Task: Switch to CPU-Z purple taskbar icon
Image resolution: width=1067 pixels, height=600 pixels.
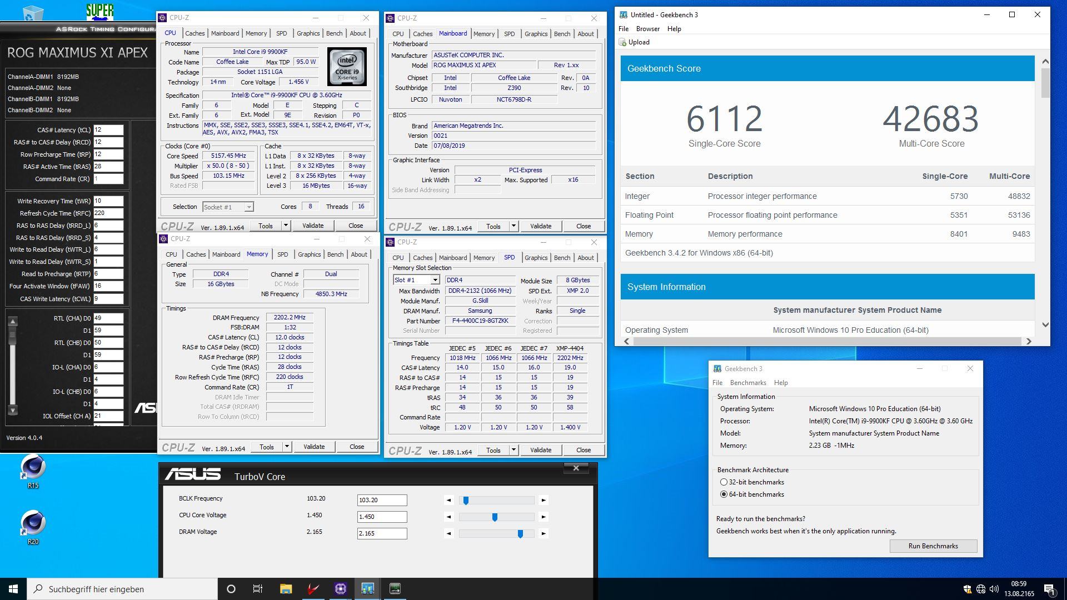Action: 340,589
